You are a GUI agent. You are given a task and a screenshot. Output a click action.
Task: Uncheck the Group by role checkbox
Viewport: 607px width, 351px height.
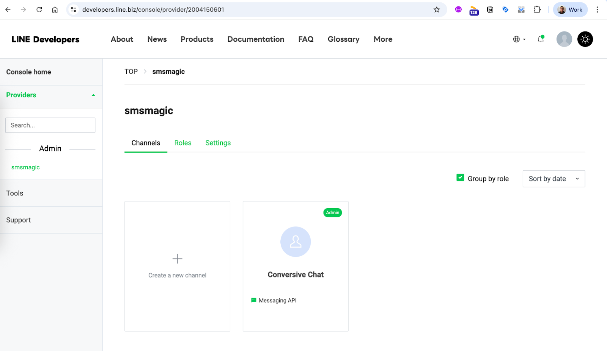coord(460,178)
